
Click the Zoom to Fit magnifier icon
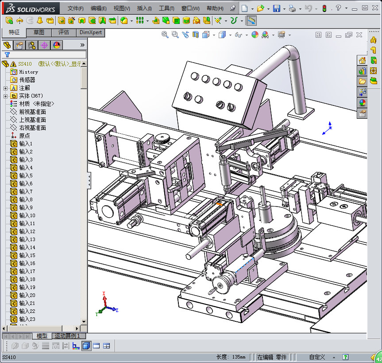click(165, 35)
